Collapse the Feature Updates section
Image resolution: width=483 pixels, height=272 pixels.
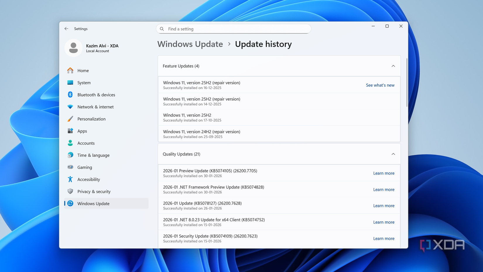click(393, 66)
